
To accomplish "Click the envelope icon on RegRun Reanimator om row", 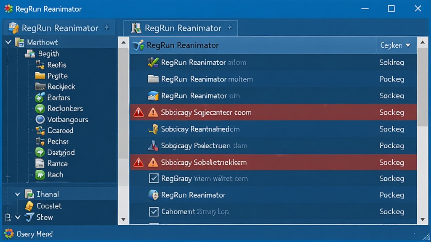I will coord(153,96).
